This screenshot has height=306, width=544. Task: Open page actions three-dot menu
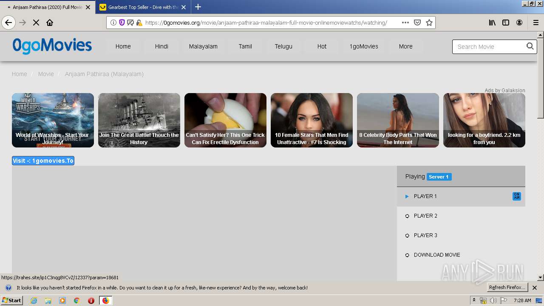(405, 23)
